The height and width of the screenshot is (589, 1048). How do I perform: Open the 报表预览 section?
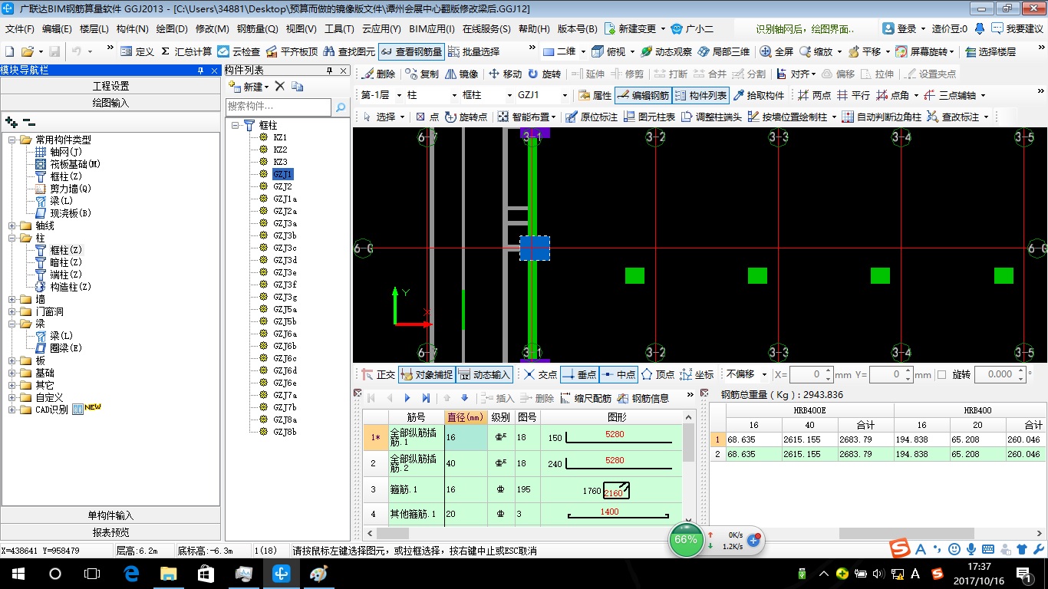point(111,532)
